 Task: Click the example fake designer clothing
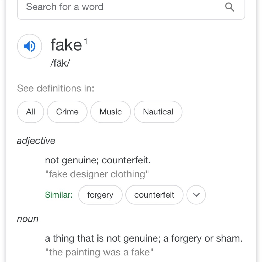point(97,174)
